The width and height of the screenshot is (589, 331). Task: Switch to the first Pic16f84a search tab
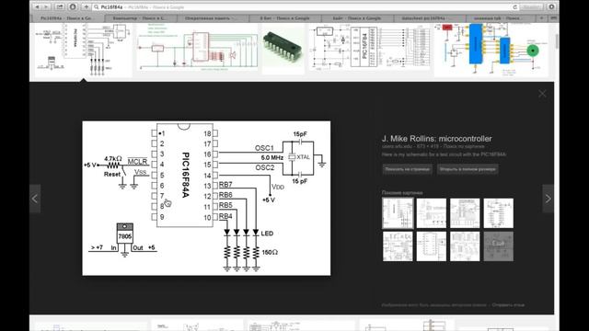(67, 18)
